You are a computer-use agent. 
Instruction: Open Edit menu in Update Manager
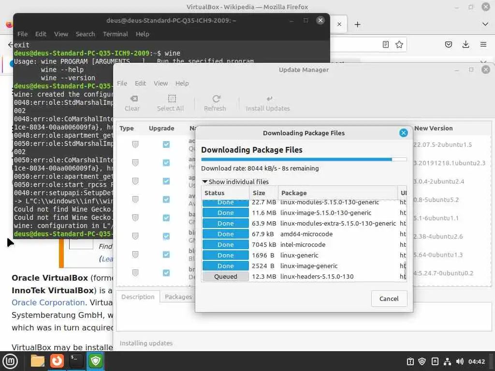point(140,83)
